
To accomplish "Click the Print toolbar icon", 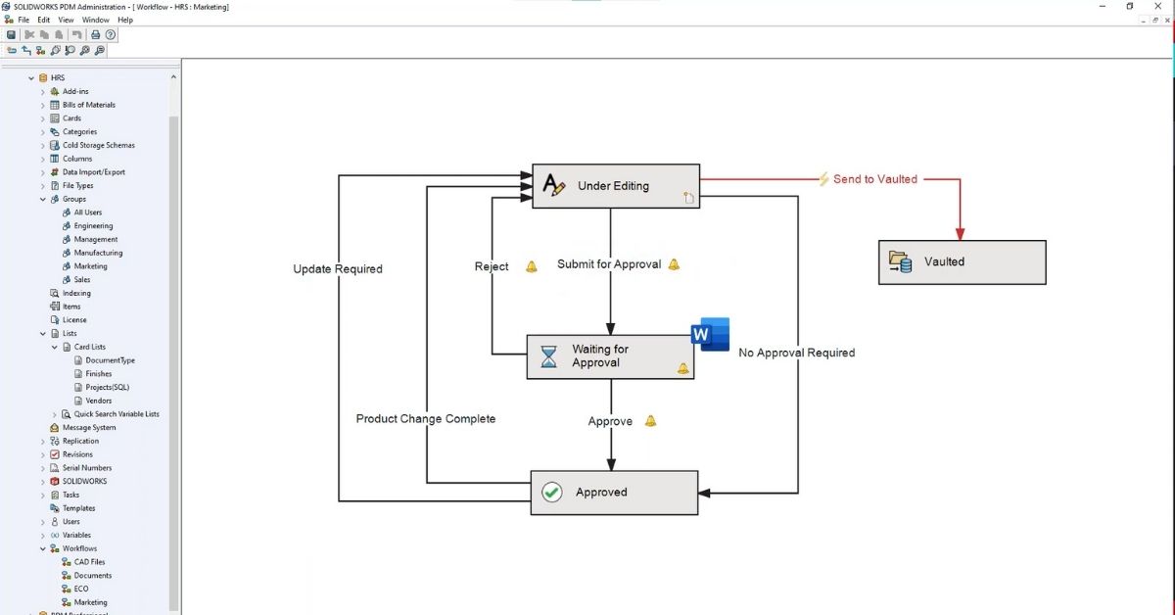I will click(x=96, y=34).
